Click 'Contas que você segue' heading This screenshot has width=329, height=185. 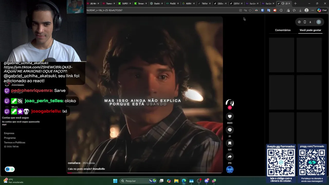click(15, 118)
